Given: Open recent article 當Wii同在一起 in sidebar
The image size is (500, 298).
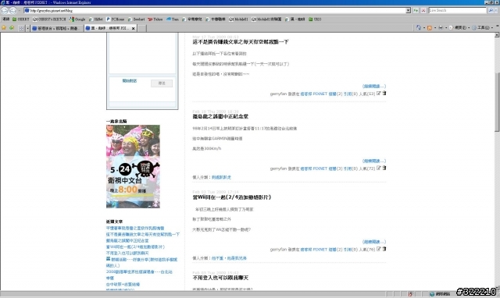Looking at the screenshot, I should (135, 247).
